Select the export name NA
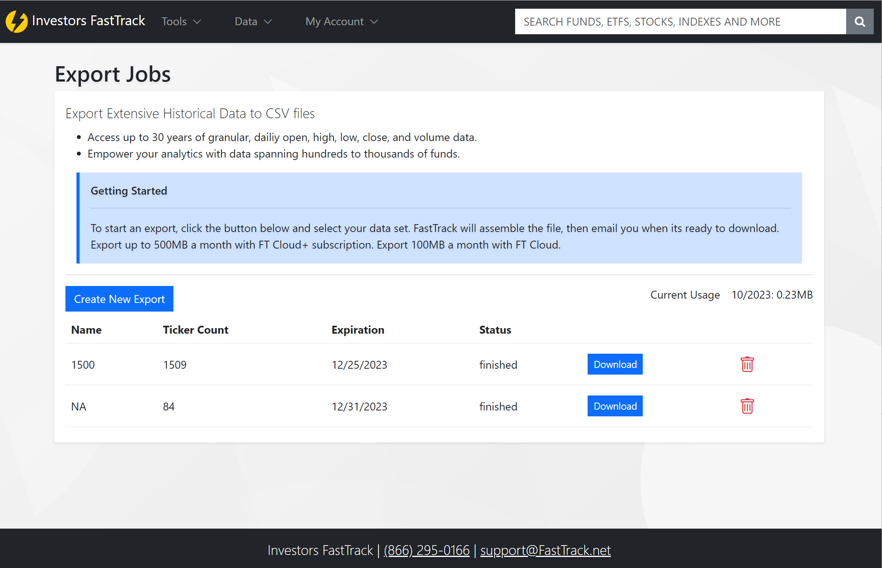 coord(79,407)
